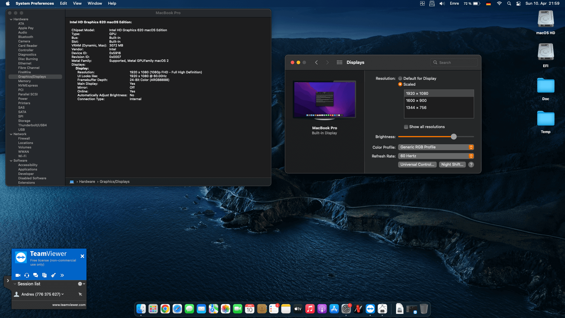This screenshot has height=318, width=565.
Task: Open Night Shift settings
Action: tap(452, 165)
